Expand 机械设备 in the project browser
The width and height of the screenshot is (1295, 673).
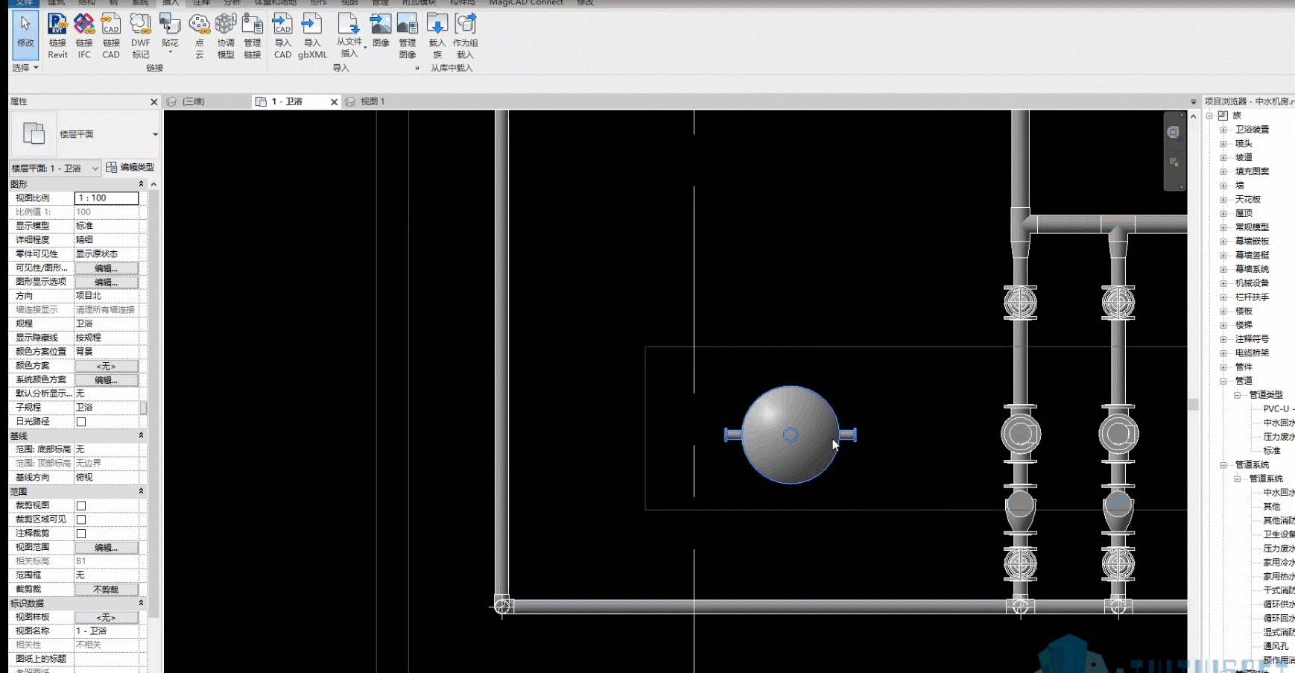[x=1223, y=283]
